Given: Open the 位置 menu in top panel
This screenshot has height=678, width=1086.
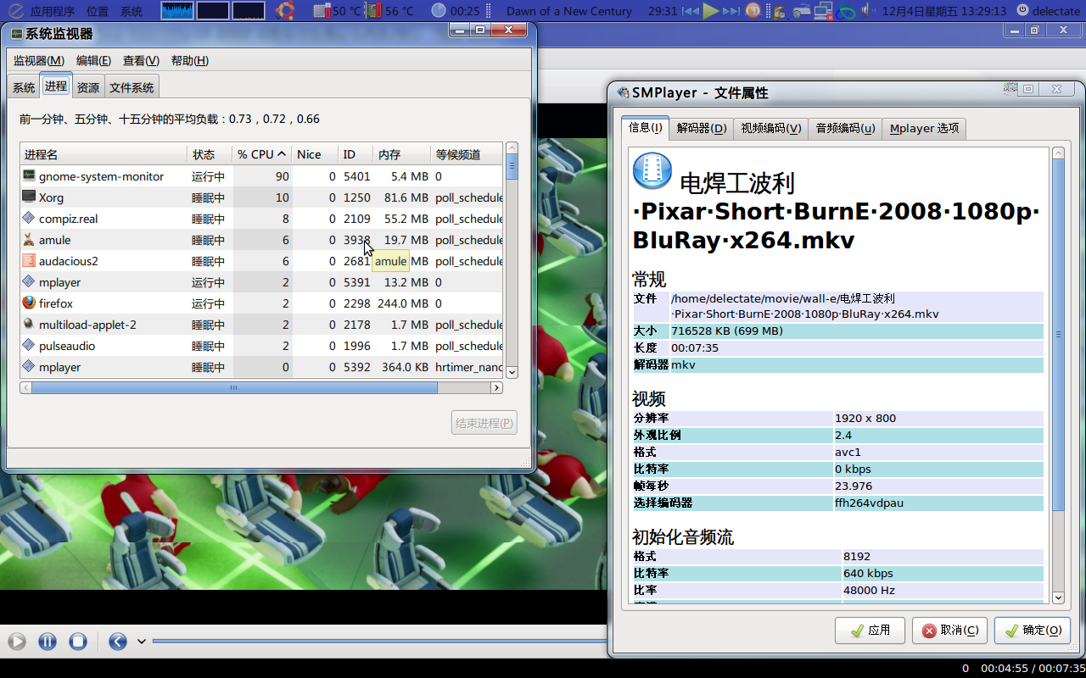Looking at the screenshot, I should (x=97, y=11).
